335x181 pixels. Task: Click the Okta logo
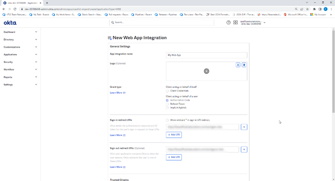pos(10,23)
